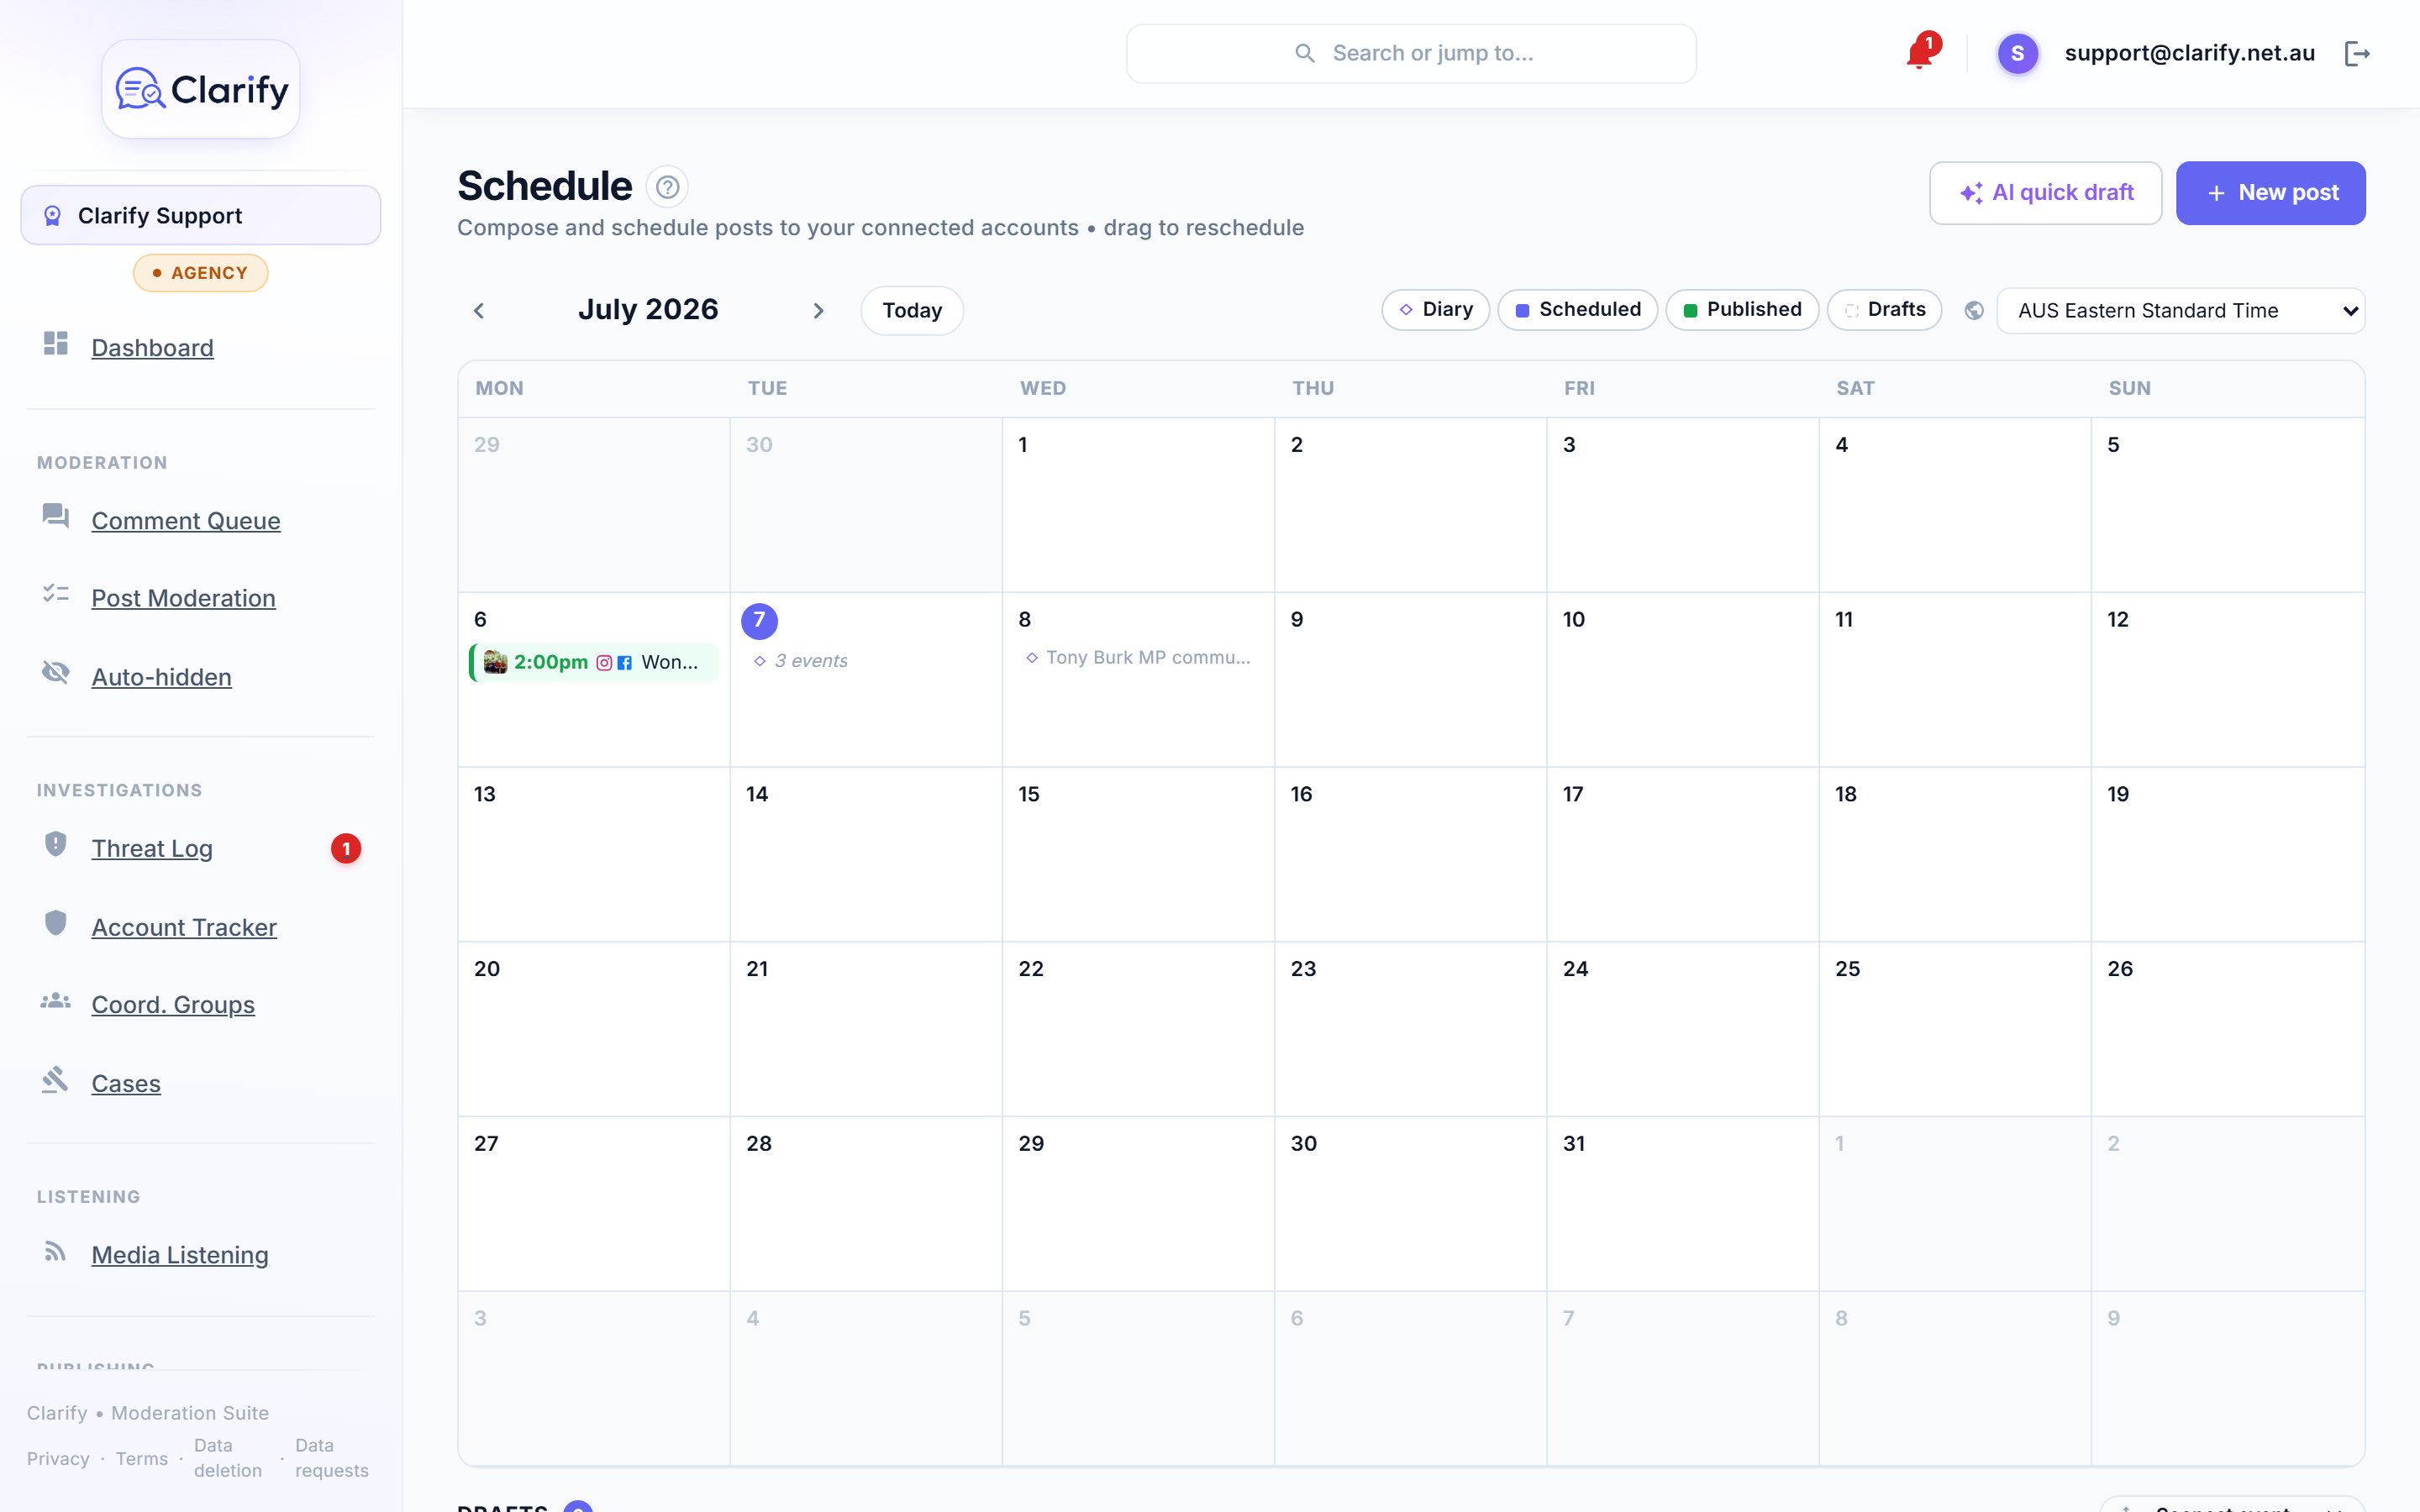Open the 2:00pm published post on July 6
2420x1512 pixels.
594,662
